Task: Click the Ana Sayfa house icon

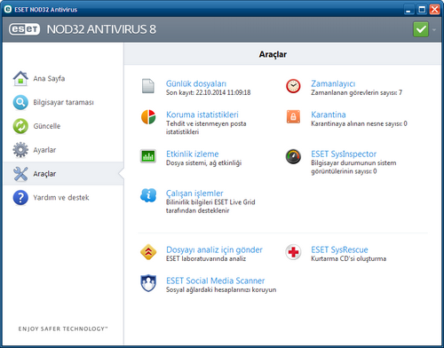Action: click(20, 78)
